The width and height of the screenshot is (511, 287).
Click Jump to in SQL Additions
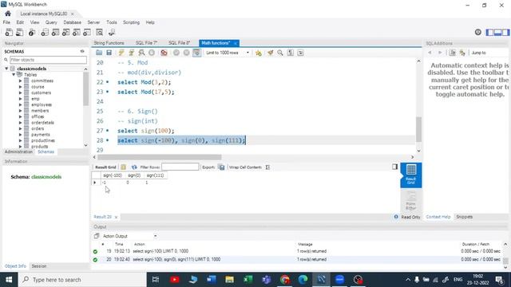[478, 53]
